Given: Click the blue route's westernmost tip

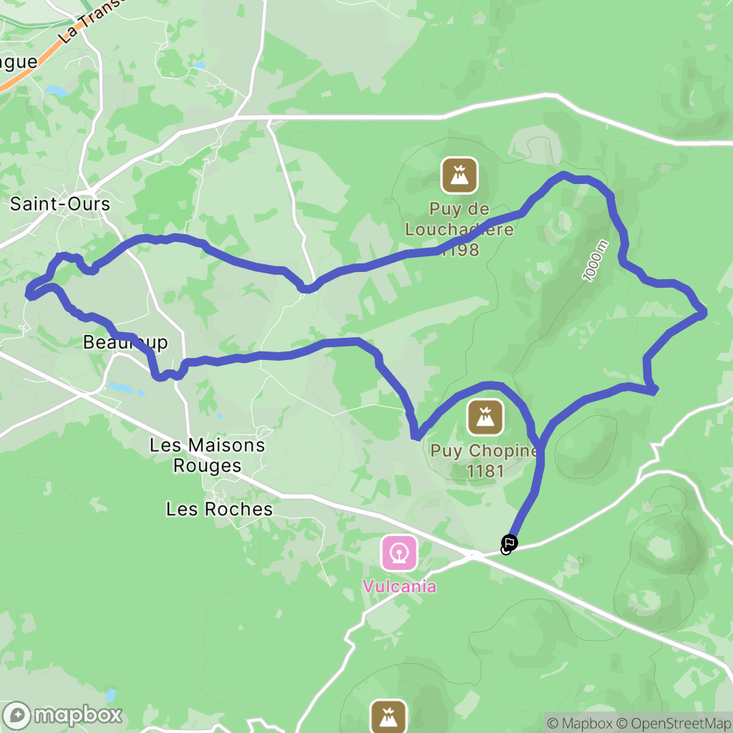Looking at the screenshot, I should (x=29, y=294).
